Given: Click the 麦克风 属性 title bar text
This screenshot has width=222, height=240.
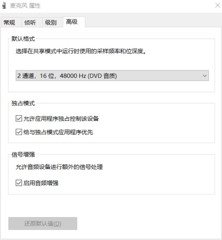Looking at the screenshot, I should coord(25,6).
